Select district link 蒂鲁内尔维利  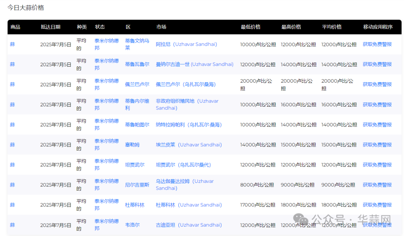tap(137, 105)
